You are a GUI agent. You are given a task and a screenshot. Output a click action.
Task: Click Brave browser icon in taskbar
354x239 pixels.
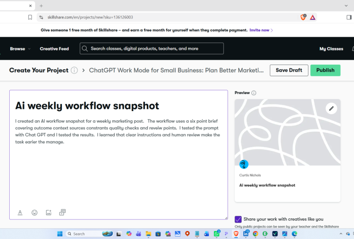pyautogui.click(x=236, y=234)
